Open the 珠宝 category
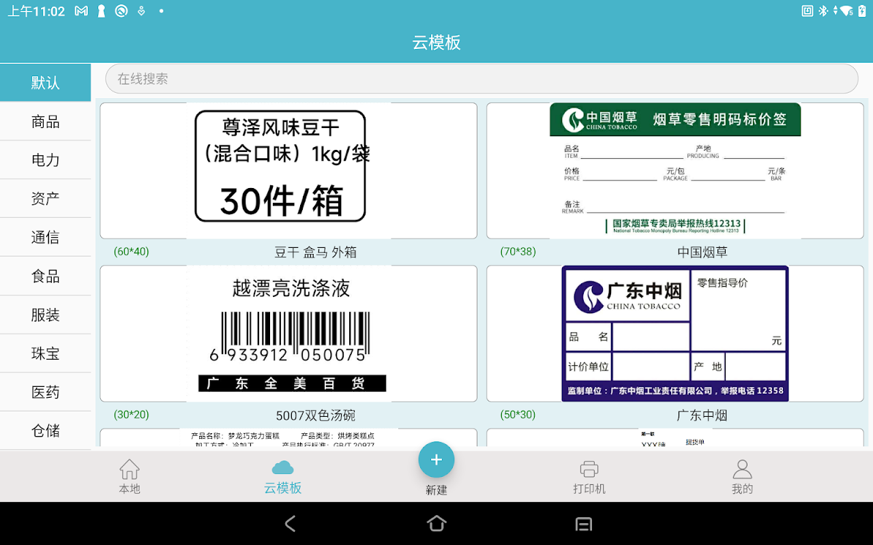 click(46, 354)
